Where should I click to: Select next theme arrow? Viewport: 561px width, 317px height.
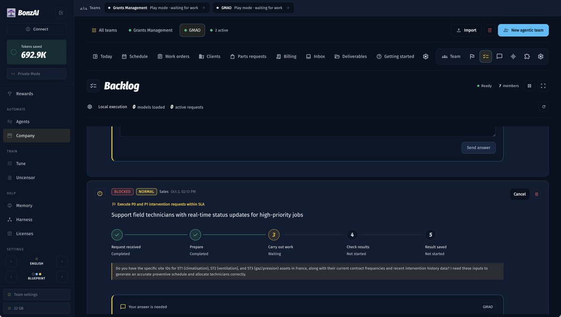(62, 276)
